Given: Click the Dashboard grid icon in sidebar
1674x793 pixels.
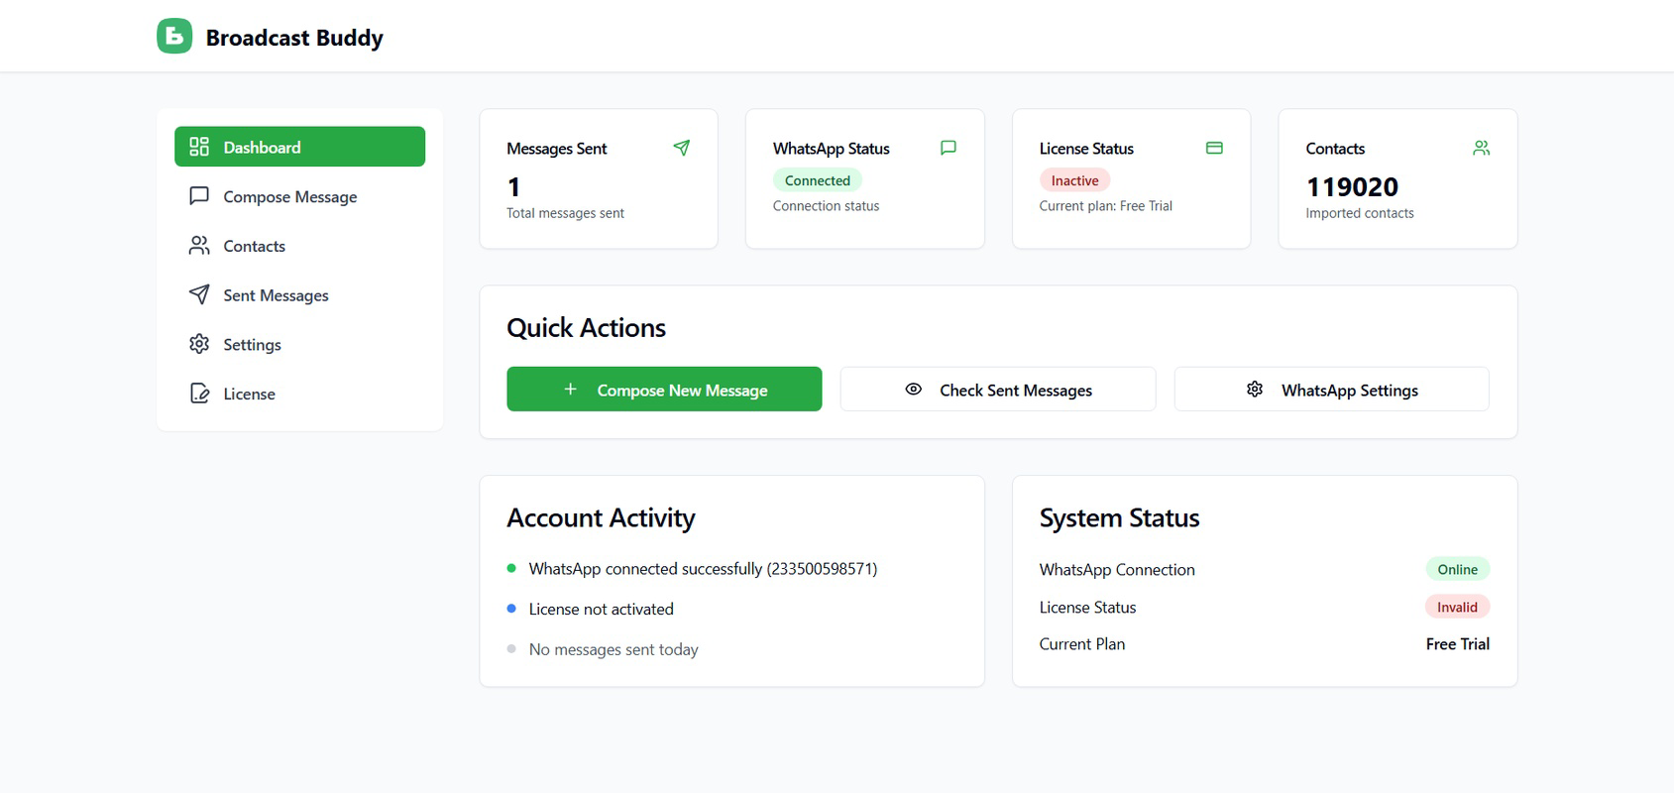Looking at the screenshot, I should (199, 147).
